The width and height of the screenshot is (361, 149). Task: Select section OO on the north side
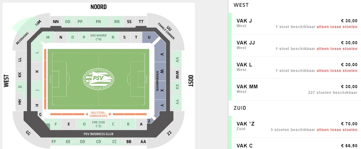coord(68,22)
